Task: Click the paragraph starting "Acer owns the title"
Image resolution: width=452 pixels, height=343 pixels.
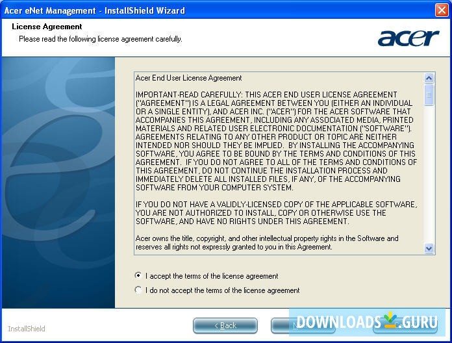Action: coord(267,242)
